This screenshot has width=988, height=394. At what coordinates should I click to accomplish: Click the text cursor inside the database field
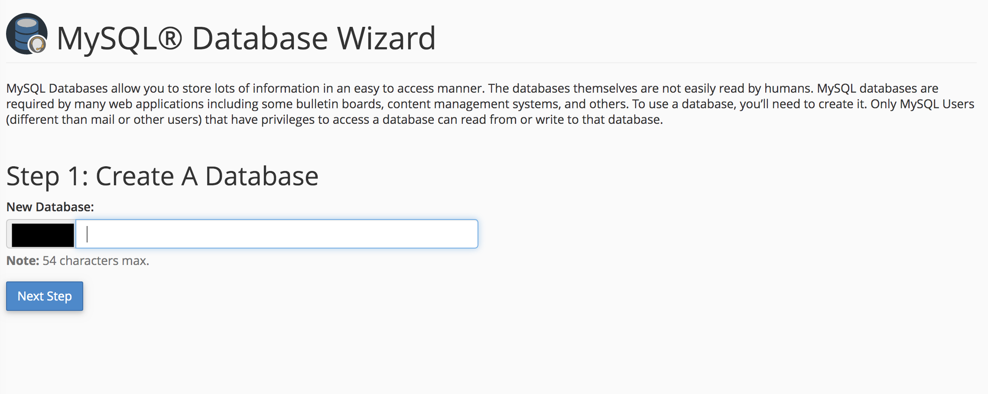pyautogui.click(x=87, y=234)
